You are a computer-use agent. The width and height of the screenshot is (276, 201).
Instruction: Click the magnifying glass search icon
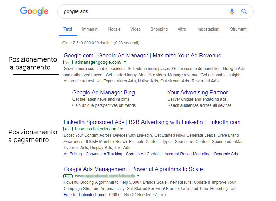(244, 12)
